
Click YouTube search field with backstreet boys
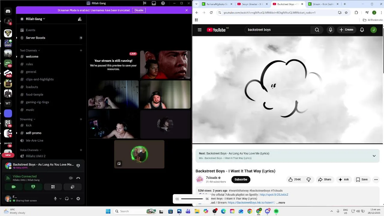pyautogui.click(x=277, y=30)
